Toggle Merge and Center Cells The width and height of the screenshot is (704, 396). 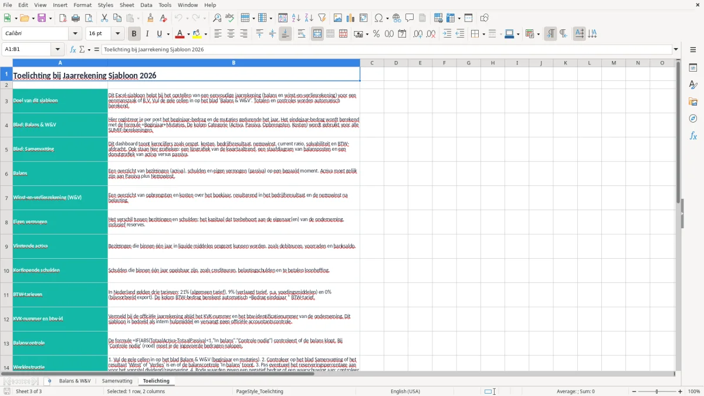click(x=317, y=34)
